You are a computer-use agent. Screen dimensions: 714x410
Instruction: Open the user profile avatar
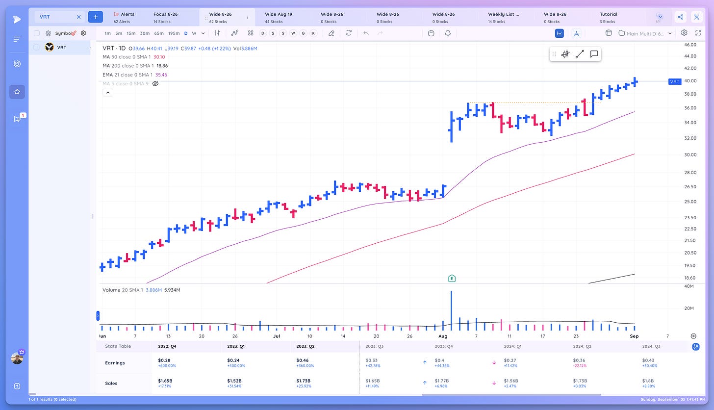click(x=17, y=358)
